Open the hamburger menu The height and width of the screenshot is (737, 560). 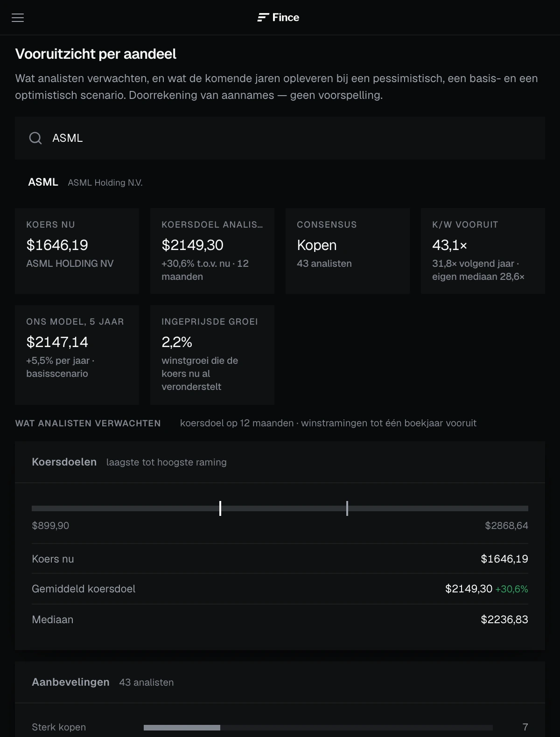18,18
